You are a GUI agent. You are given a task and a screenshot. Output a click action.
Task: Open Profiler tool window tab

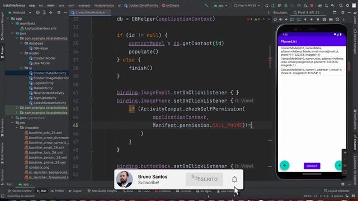57,191
